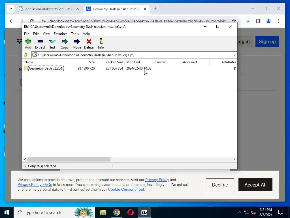Open Chrome from the taskbar
The width and height of the screenshot is (290, 218).
[117, 212]
